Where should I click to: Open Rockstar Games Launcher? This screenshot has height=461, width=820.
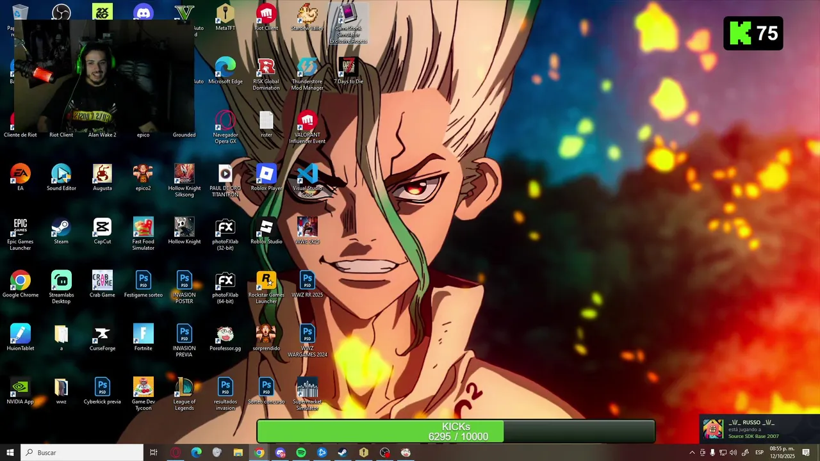[x=266, y=287]
